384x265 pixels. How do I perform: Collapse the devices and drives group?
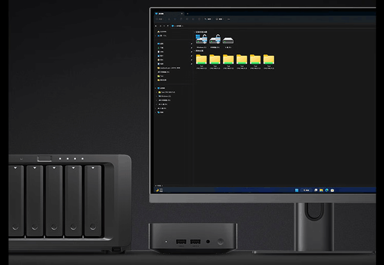[x=195, y=32]
